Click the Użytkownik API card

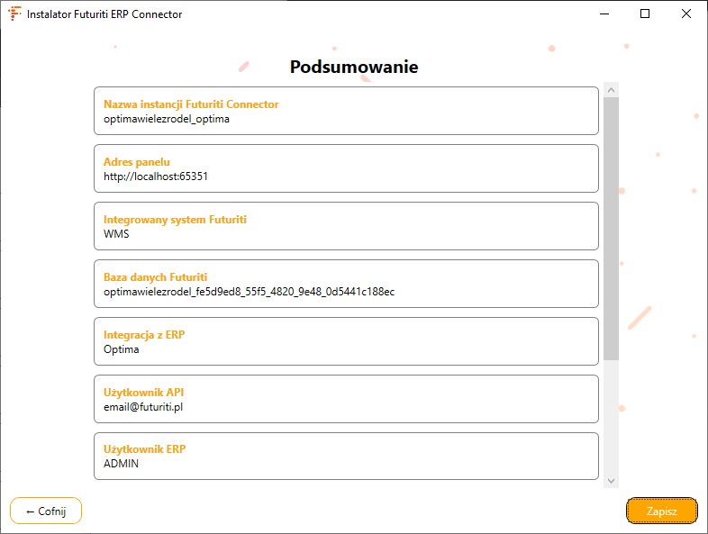346,399
